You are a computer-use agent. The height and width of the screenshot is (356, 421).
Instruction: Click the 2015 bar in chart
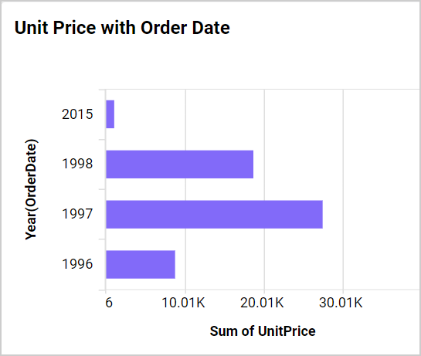pos(110,114)
